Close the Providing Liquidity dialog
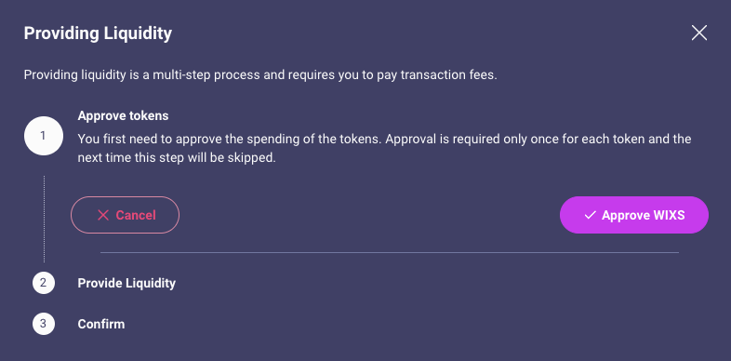The width and height of the screenshot is (731, 361). point(698,33)
